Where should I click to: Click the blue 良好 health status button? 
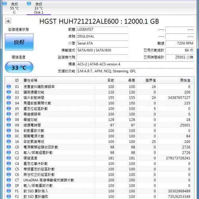(19, 42)
